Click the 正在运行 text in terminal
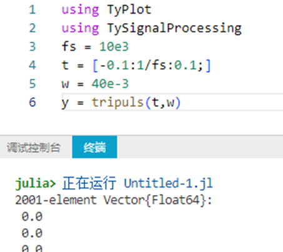The width and height of the screenshot is (283, 252). pyautogui.click(x=89, y=183)
